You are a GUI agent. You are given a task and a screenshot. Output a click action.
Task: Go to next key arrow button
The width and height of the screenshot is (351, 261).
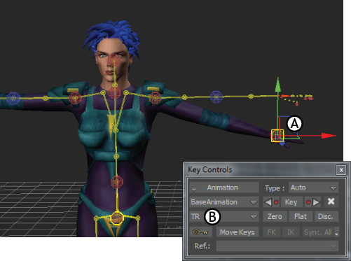pyautogui.click(x=312, y=202)
